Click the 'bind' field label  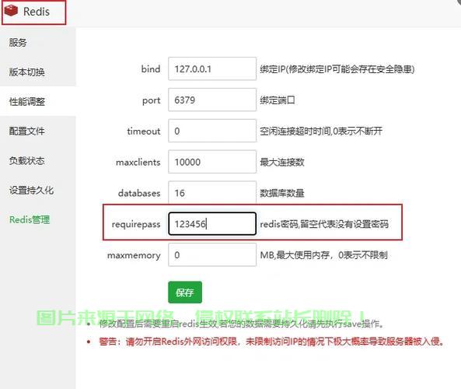coord(151,69)
